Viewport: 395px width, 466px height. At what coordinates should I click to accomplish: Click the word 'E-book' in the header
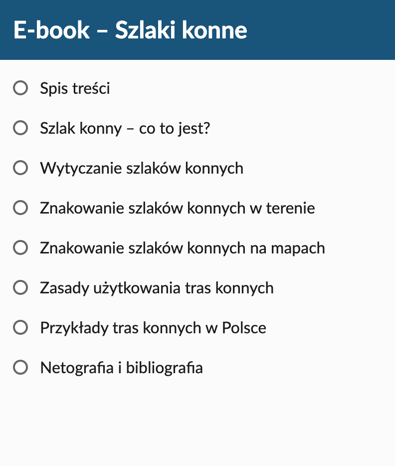coord(51,30)
